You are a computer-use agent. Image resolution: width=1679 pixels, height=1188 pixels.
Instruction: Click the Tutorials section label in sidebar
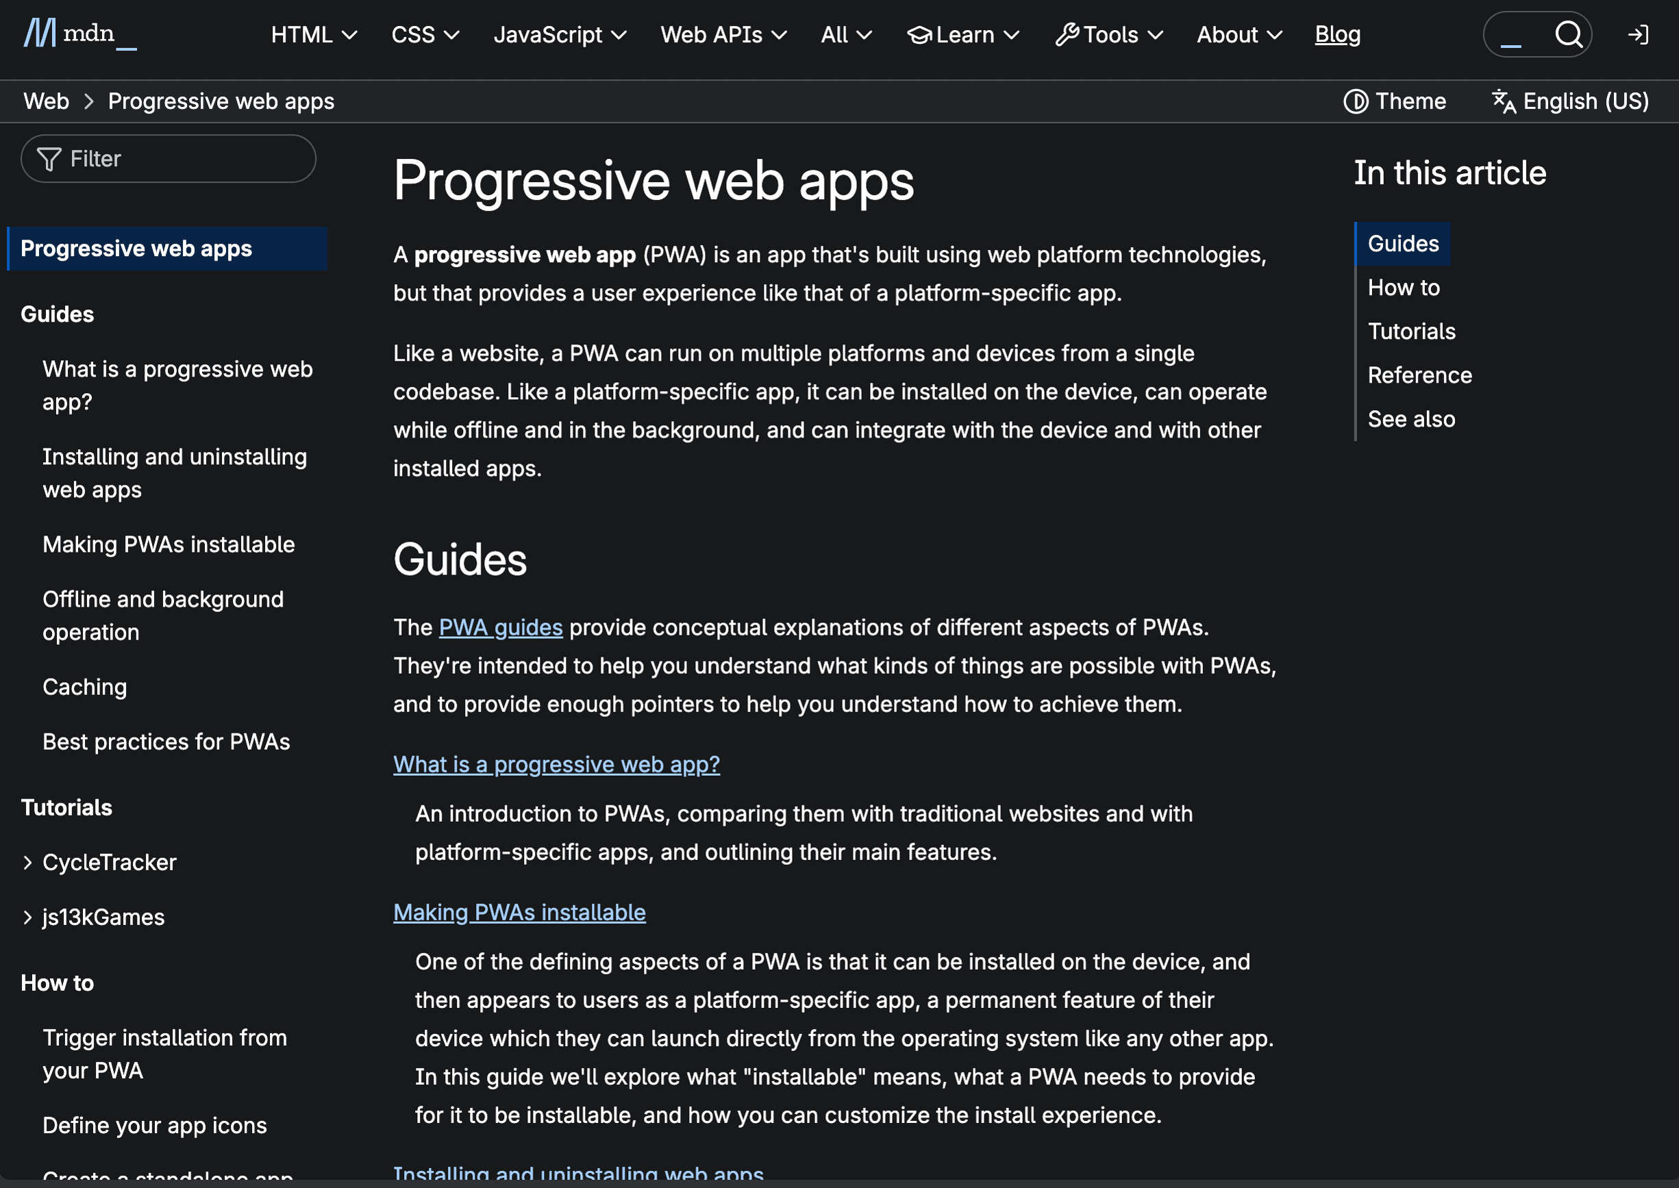click(66, 807)
